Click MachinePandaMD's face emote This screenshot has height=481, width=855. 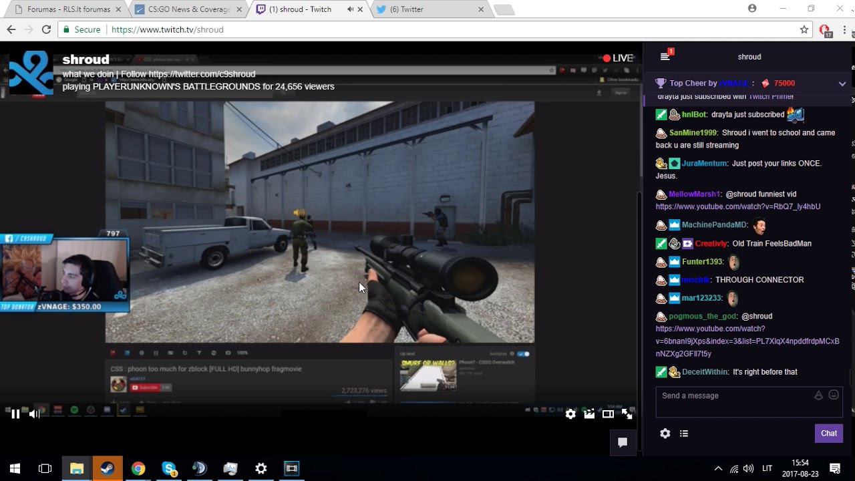759,225
